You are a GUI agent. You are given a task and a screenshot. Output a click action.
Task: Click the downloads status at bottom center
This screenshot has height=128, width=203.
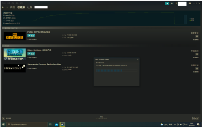pyautogui.click(x=101, y=118)
